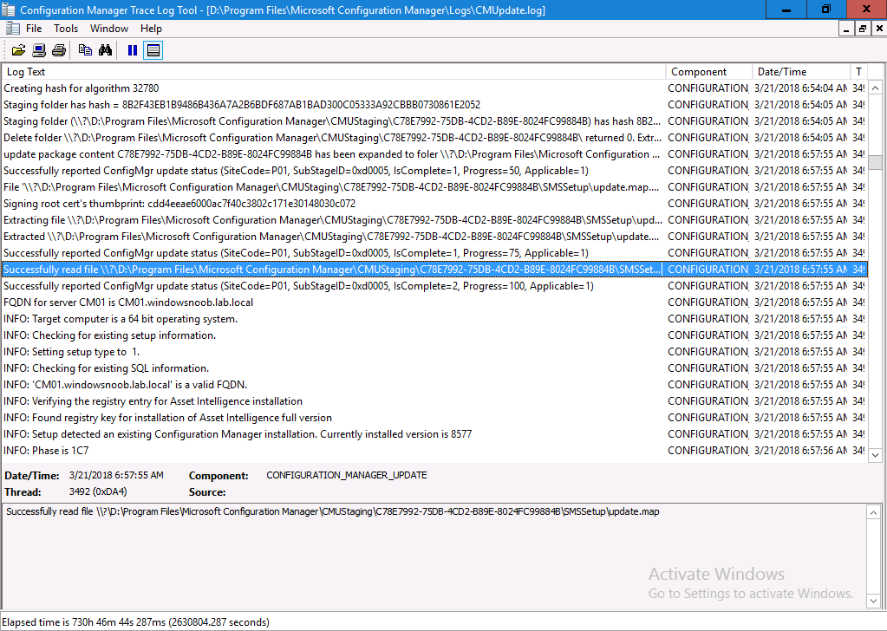Click the Print toolbar icon
This screenshot has height=631, width=887.
coord(59,50)
